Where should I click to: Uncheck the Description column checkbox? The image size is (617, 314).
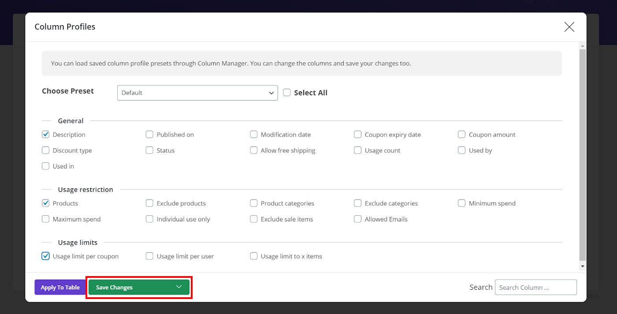(45, 135)
